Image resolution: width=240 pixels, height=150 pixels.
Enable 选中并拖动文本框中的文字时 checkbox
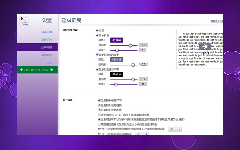[99, 114]
